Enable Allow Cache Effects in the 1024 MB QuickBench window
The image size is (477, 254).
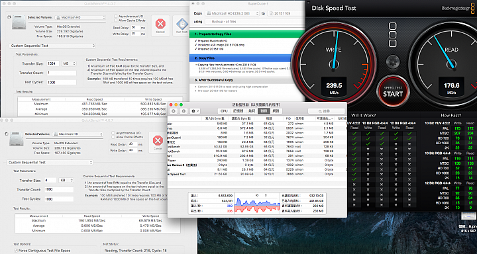tap(115, 21)
